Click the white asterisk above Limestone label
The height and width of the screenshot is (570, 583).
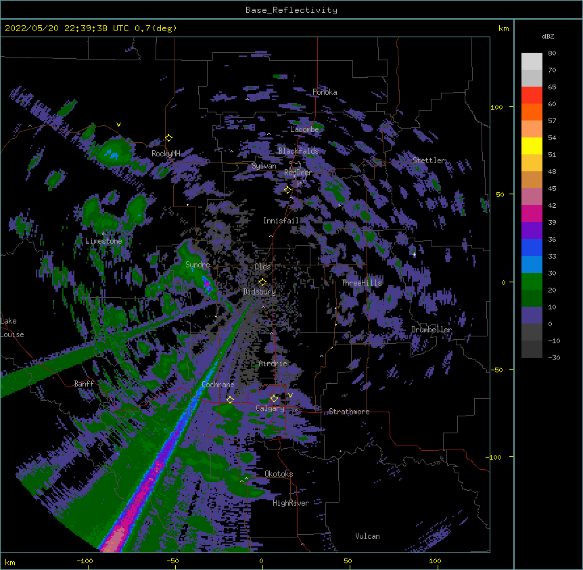(103, 234)
